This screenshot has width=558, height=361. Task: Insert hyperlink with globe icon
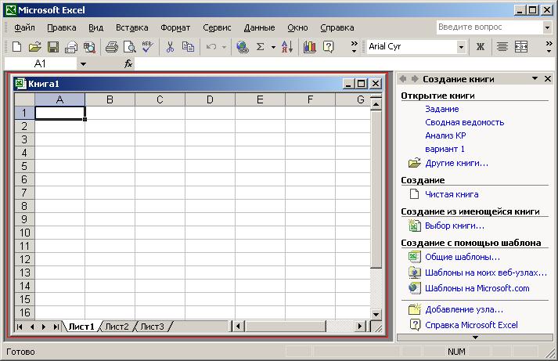coord(243,47)
